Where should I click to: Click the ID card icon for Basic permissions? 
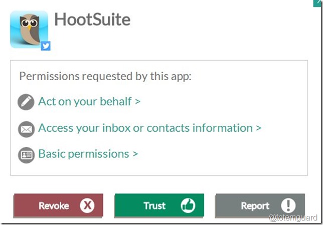[x=26, y=155]
